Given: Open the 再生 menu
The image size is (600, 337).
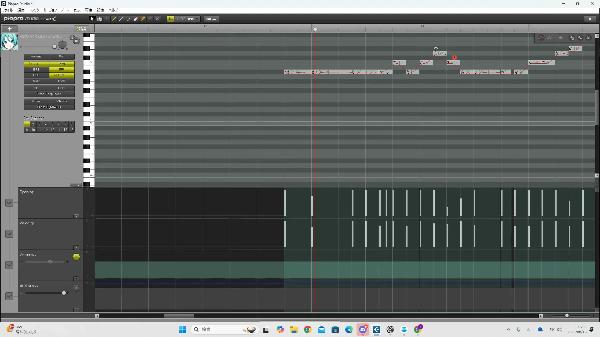Looking at the screenshot, I should click(x=89, y=10).
